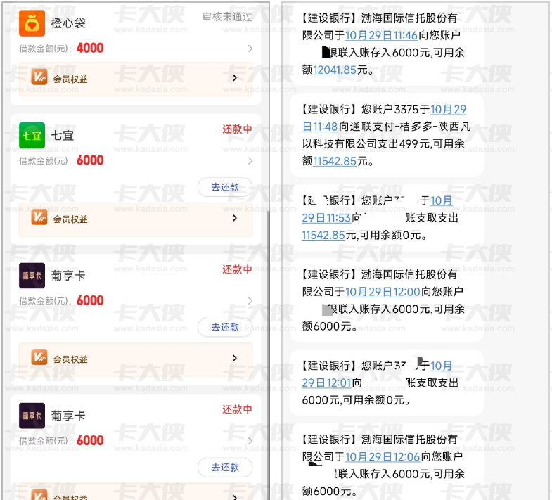Image resolution: width=552 pixels, height=500 pixels.
Task: Tap the 审核未通过 status on 橙心袋
Action: [x=227, y=17]
